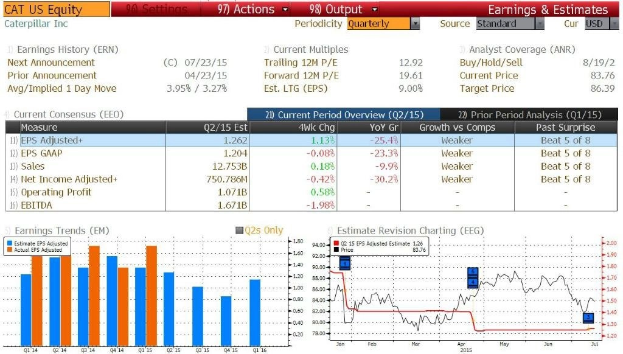The width and height of the screenshot is (623, 354).
Task: Click the Caterpillar Inc company name
Action: pos(36,24)
